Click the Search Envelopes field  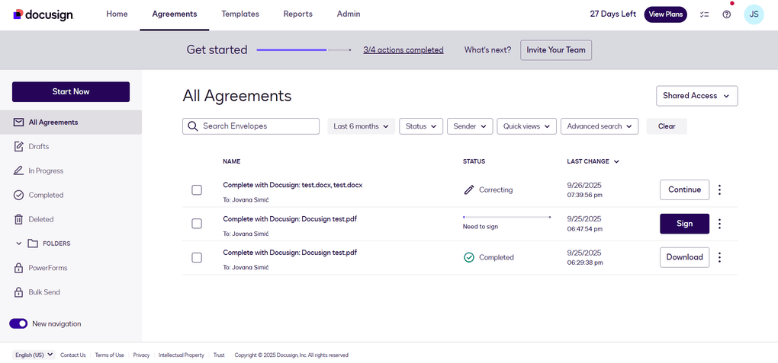point(251,126)
